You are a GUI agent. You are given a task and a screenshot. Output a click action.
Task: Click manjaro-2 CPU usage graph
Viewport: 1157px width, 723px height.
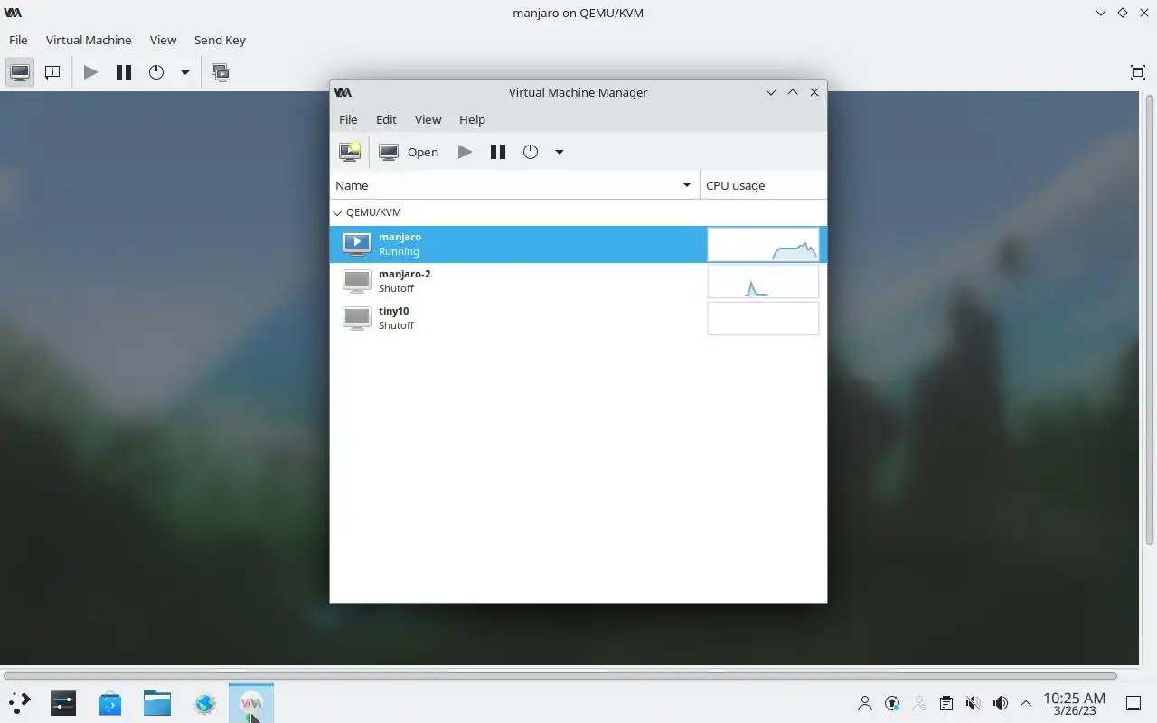pos(763,281)
